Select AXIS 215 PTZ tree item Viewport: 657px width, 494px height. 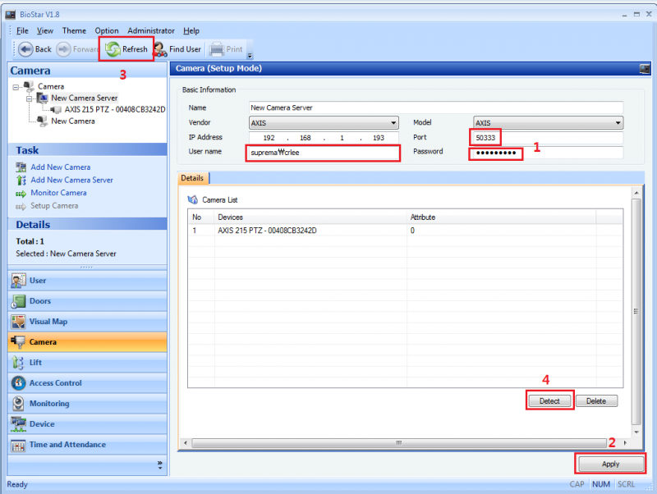(114, 109)
